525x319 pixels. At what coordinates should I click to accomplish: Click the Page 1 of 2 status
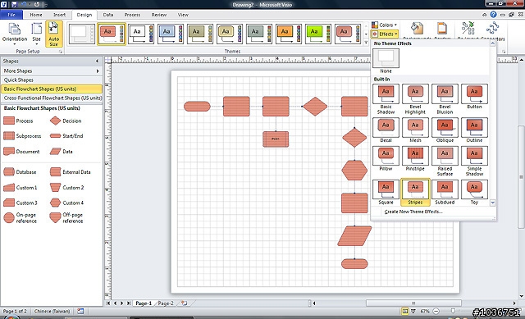(x=15, y=312)
